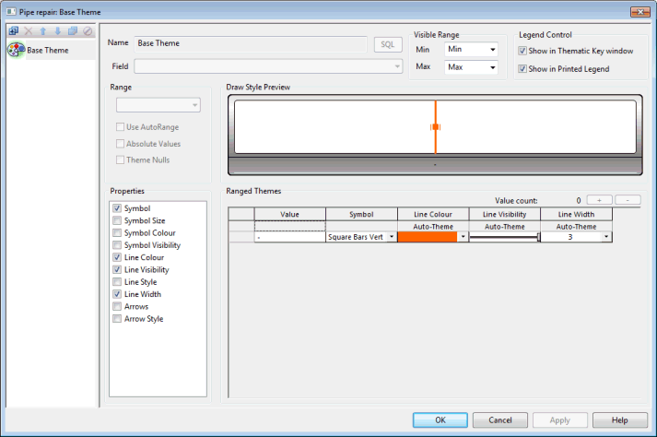The height and width of the screenshot is (437, 657).
Task: Uncheck the Line Width property
Action: 117,294
